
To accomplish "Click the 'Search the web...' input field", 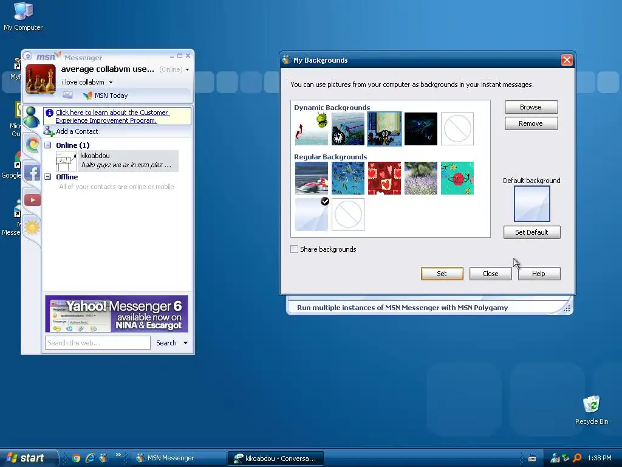I will click(x=98, y=343).
